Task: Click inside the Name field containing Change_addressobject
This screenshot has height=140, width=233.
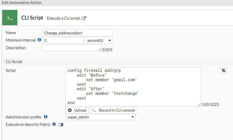Action: [77, 33]
